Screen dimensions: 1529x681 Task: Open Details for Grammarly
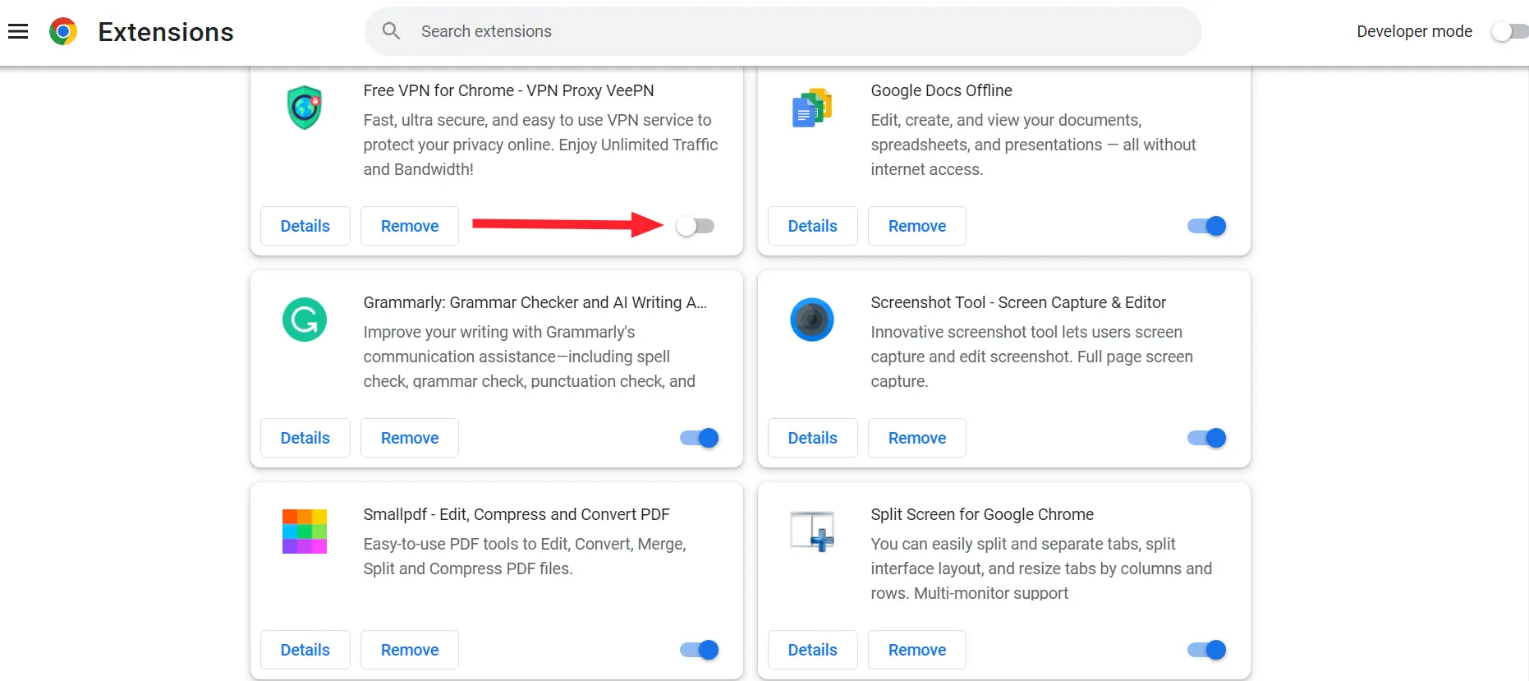point(305,438)
